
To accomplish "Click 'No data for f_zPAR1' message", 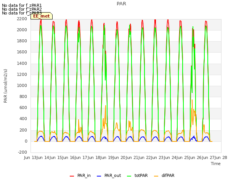I will pyautogui.click(x=22, y=5).
